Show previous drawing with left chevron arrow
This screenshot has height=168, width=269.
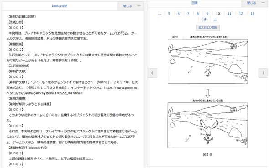pyautogui.click(x=153, y=73)
